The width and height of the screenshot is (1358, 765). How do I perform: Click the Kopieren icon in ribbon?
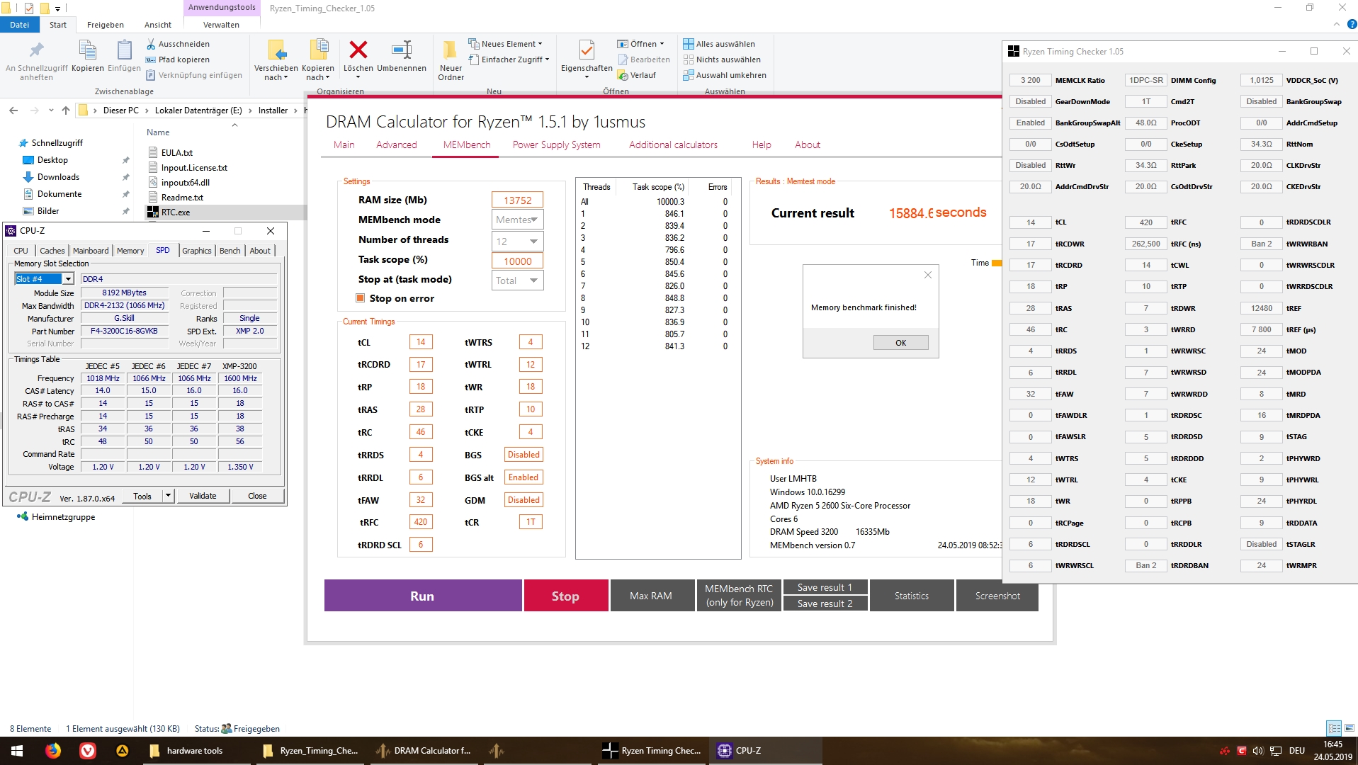[87, 50]
